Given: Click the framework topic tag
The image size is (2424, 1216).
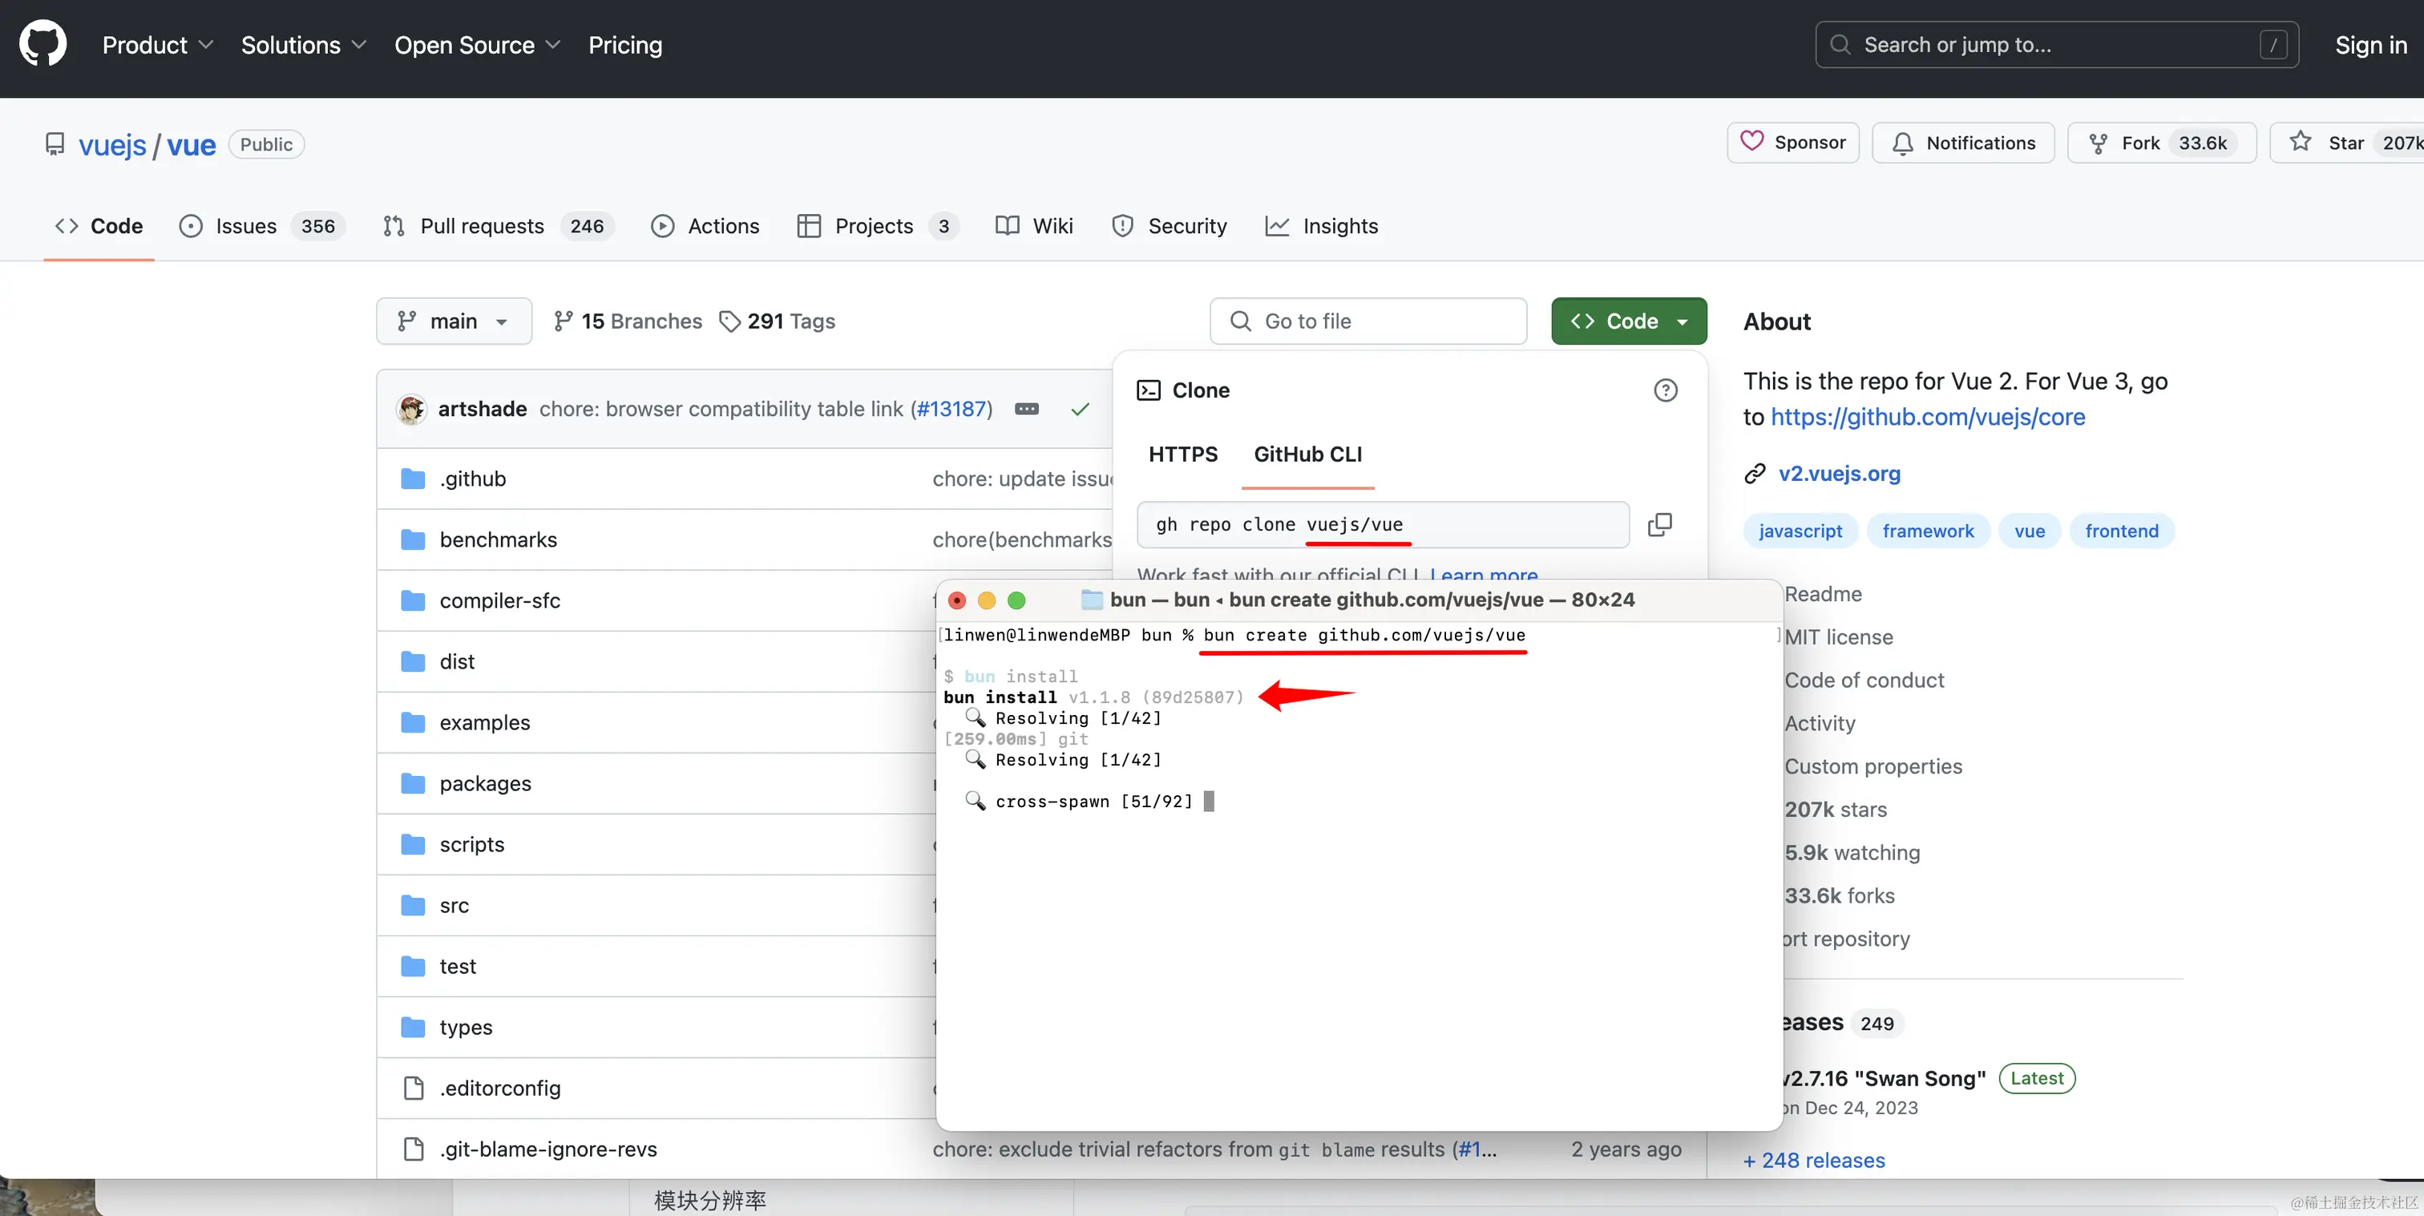Looking at the screenshot, I should tap(1927, 531).
